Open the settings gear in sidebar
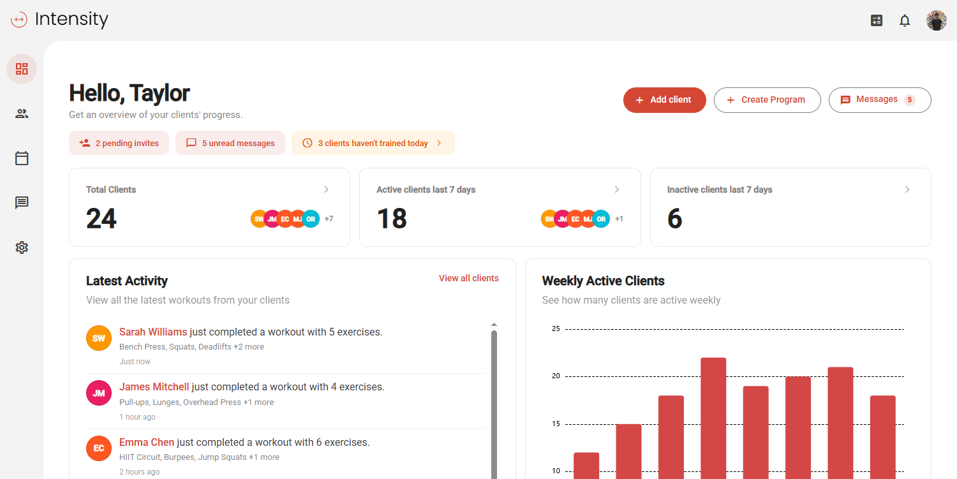The width and height of the screenshot is (957, 479). click(x=22, y=247)
